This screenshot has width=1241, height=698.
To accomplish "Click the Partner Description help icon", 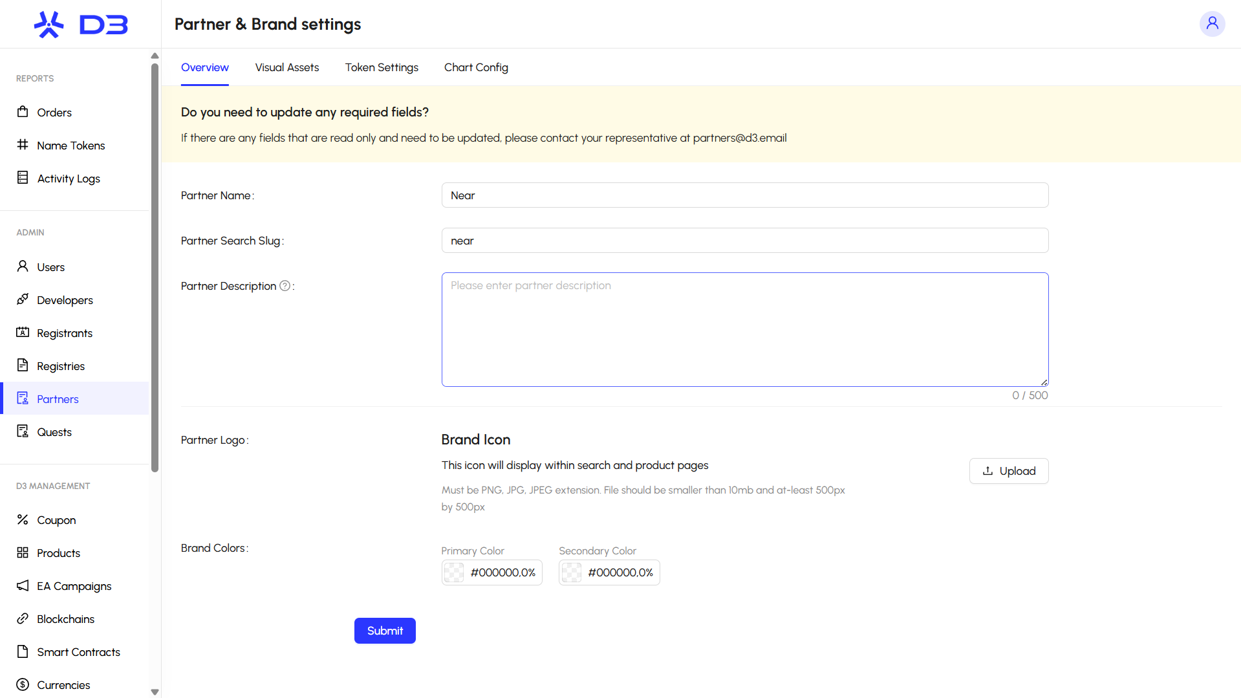I will tap(285, 286).
